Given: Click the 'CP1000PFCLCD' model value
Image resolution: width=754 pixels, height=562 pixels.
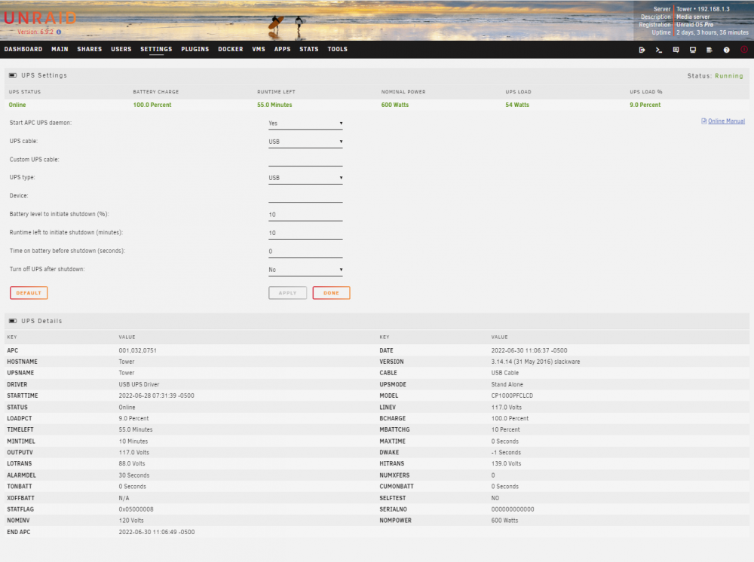Looking at the screenshot, I should (x=512, y=396).
